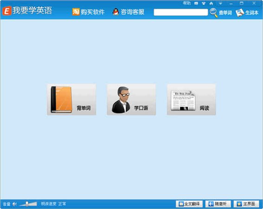Open the 生词本 vocabulary notebook
Viewport: 263px width, 209px height.
[252, 13]
